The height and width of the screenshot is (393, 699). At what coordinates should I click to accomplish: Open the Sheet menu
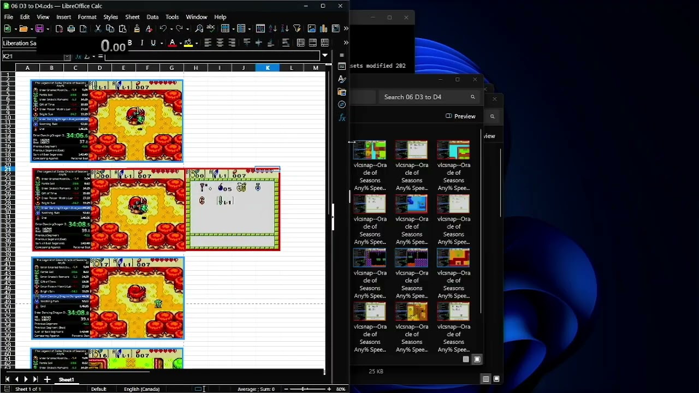[132, 17]
